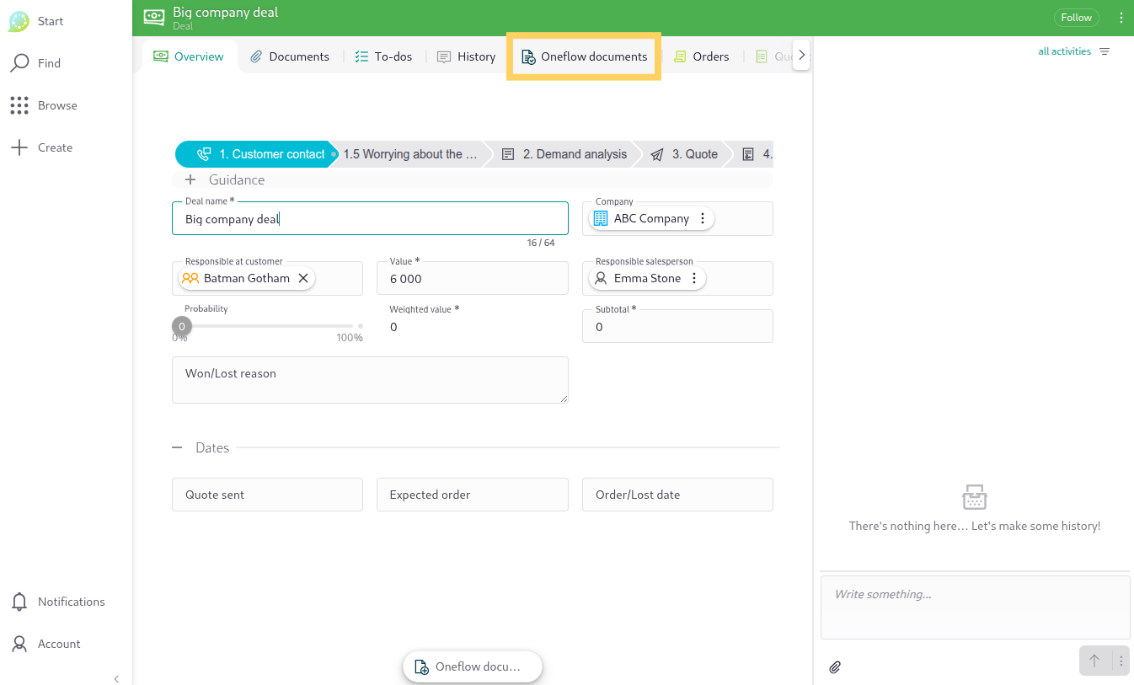Switch to the Overview tab

point(189,56)
